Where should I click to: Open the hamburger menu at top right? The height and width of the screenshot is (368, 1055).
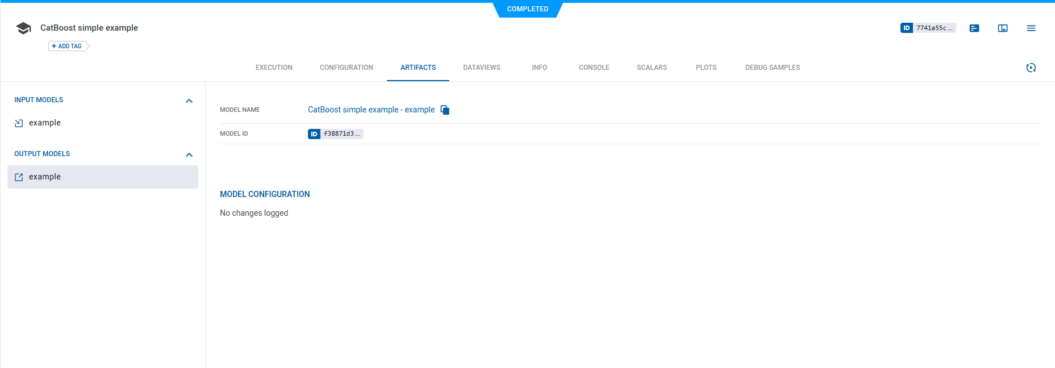(1031, 28)
